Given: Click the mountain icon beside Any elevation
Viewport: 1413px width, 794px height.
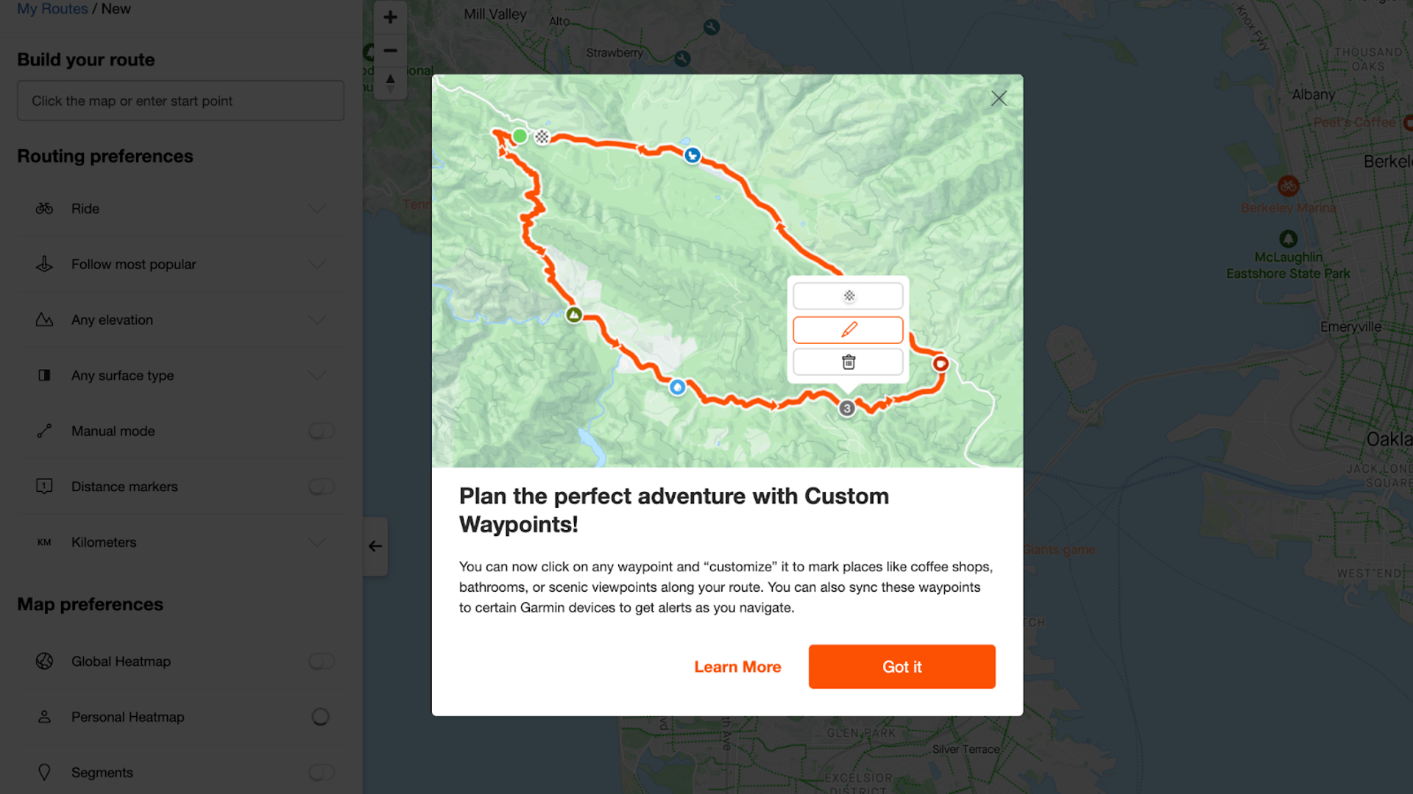Looking at the screenshot, I should click(44, 320).
